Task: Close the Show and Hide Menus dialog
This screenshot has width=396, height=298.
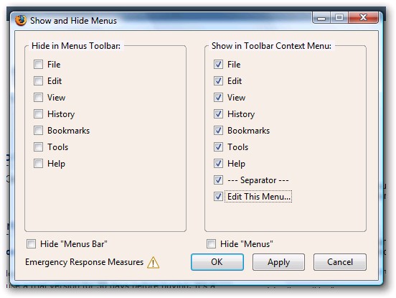Action: coord(363,18)
